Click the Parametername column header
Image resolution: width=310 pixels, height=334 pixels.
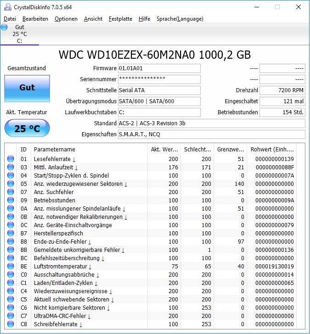pos(89,149)
